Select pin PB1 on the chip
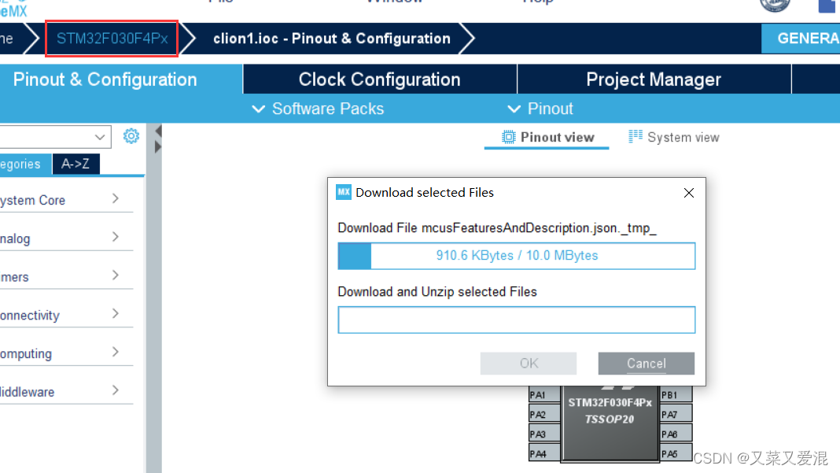840x473 pixels. click(676, 395)
